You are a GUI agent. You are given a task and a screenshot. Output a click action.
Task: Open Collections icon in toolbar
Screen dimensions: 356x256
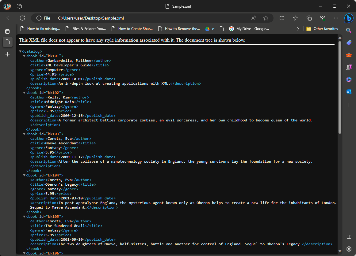point(309,18)
